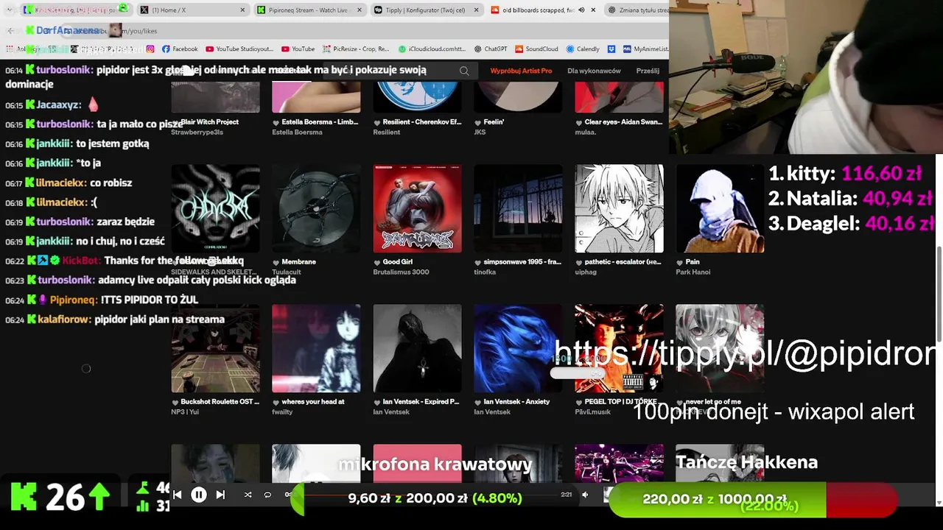Toggle shuffle in the player bar
This screenshot has height=530, width=943.
coord(248,495)
